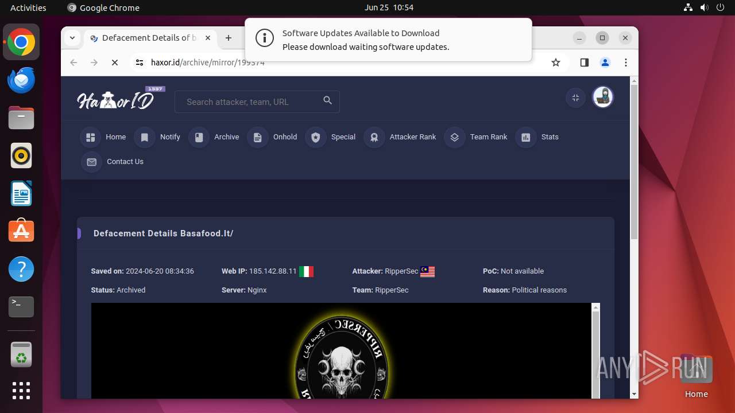Click the Home menu label
735x413 pixels.
115,137
